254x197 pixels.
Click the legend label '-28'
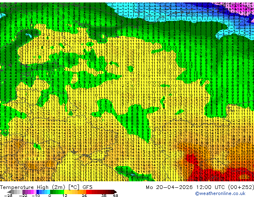[x=8, y=195]
